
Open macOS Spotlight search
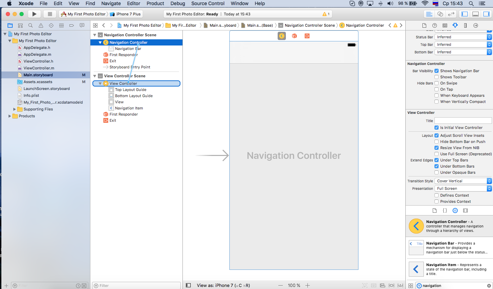coord(471,3)
